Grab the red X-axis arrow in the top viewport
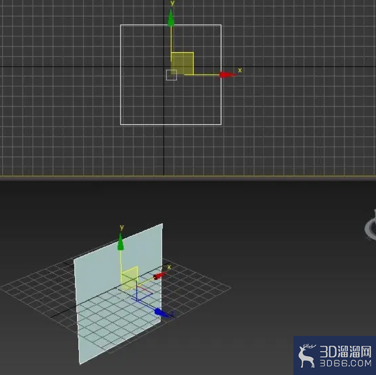 click(228, 75)
